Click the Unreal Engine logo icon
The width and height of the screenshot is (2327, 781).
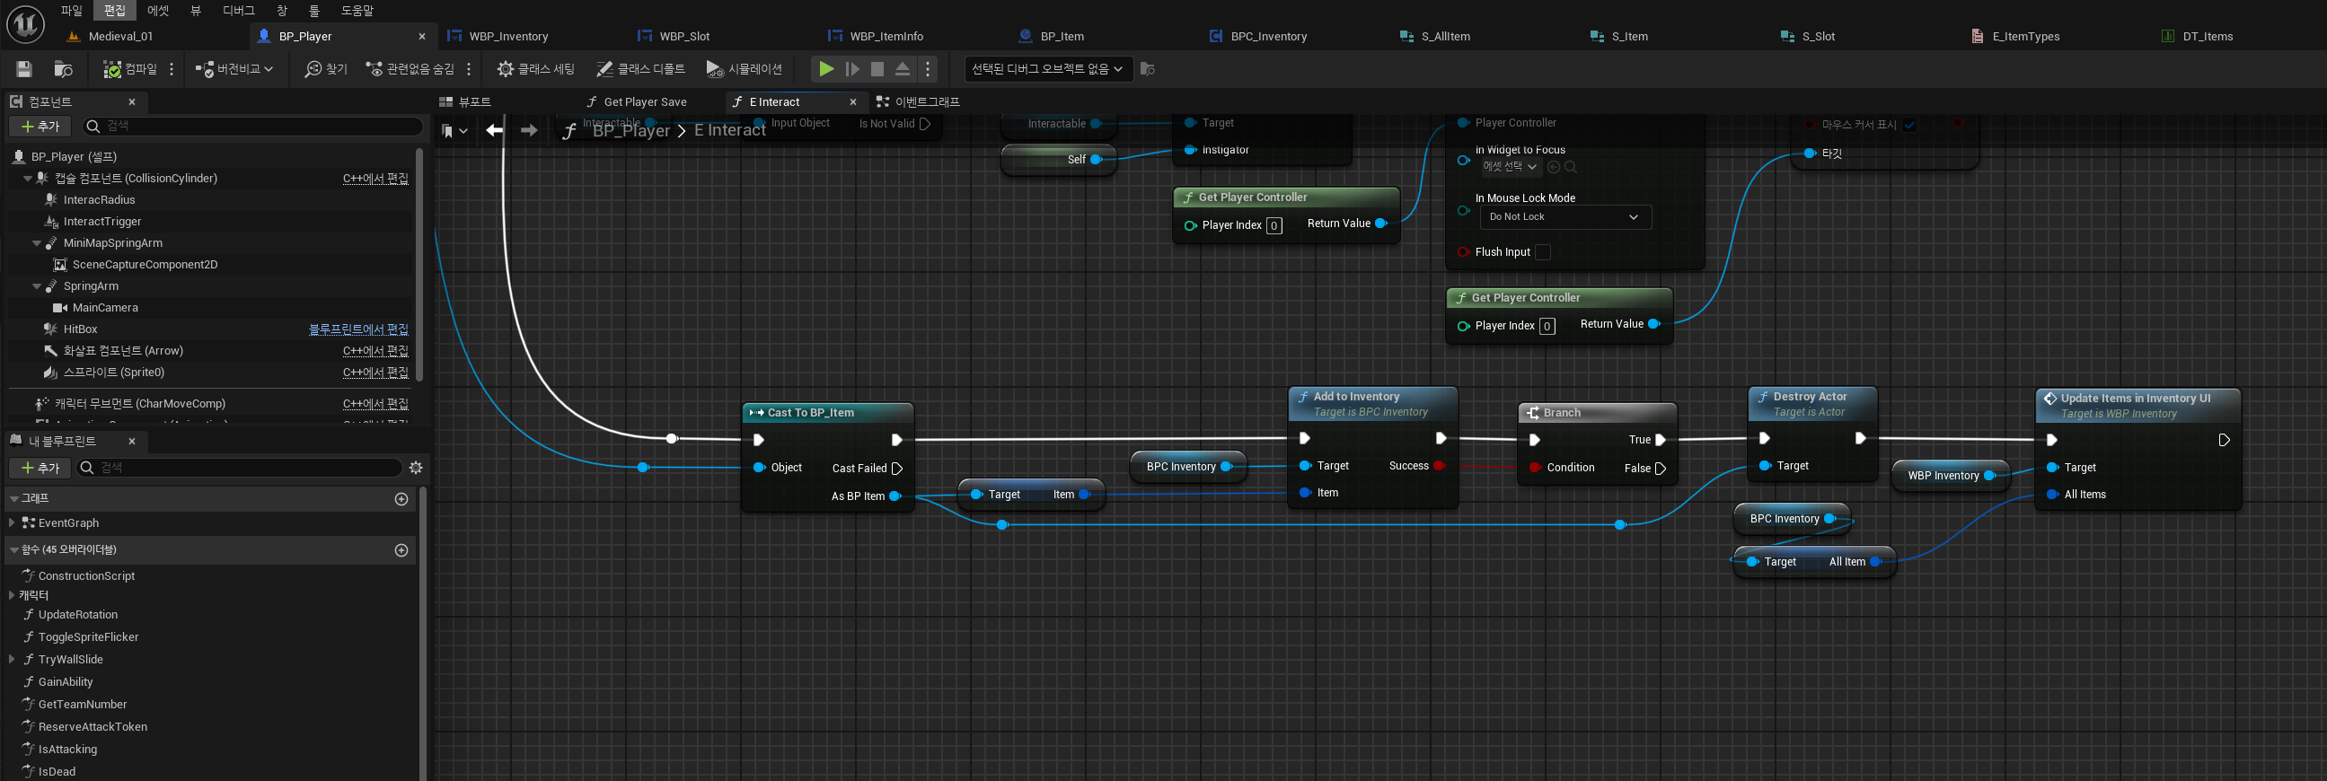tap(25, 24)
